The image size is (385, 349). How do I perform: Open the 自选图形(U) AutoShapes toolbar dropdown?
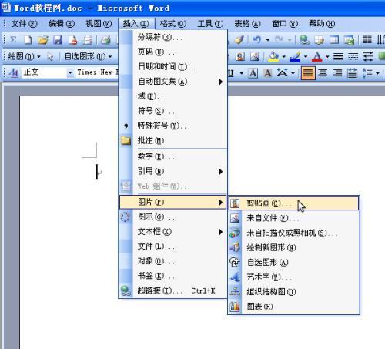pyautogui.click(x=88, y=56)
